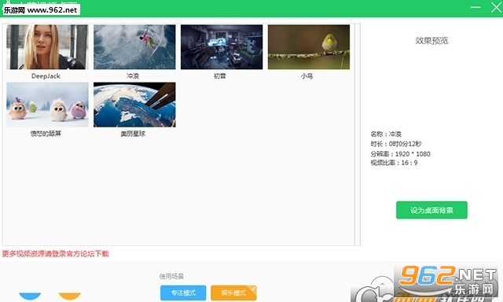The image size is (503, 302).
Task: Click the 分辨率 1920 * 1080 line
Action: (x=400, y=154)
